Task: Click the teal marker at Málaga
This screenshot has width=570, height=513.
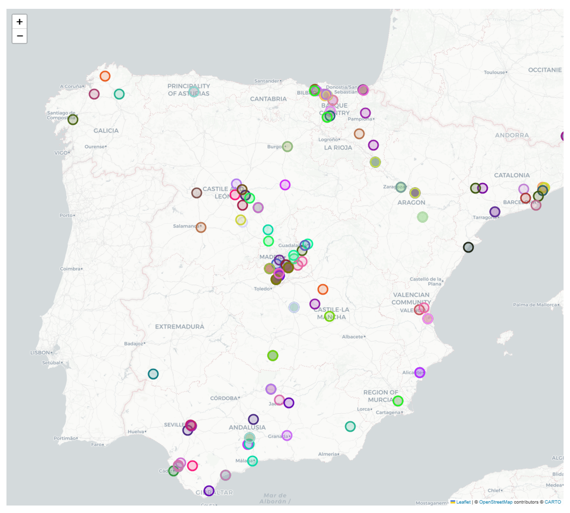Action: pyautogui.click(x=252, y=461)
